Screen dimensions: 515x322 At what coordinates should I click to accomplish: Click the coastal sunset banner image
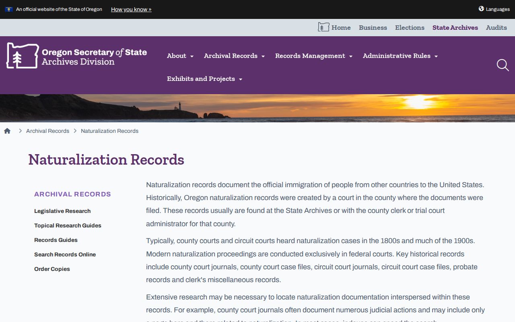coord(257,108)
